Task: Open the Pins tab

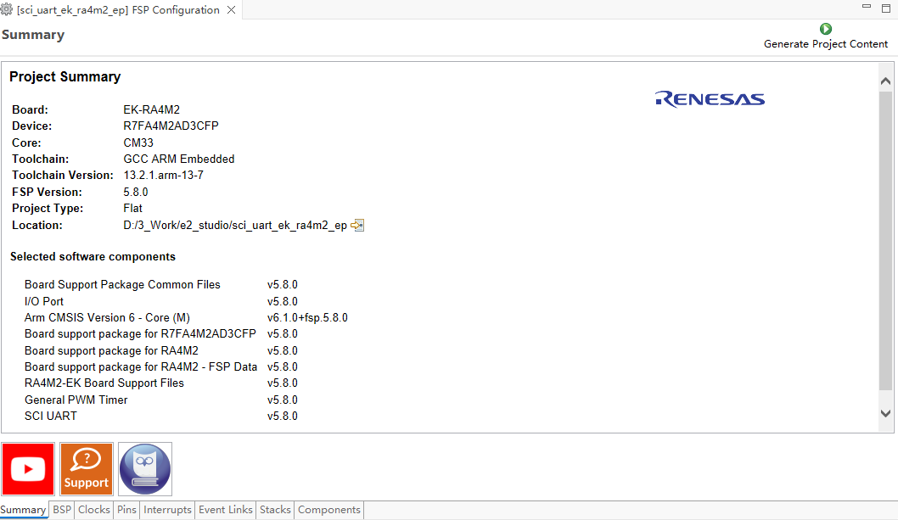Action: (x=126, y=510)
